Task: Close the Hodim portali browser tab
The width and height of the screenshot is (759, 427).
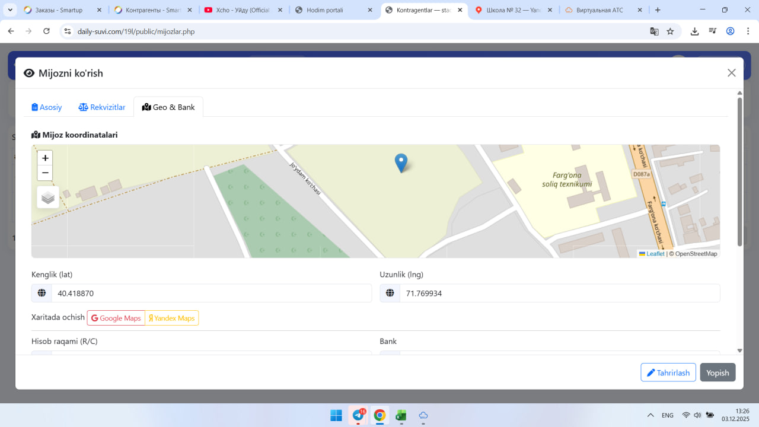Action: click(x=370, y=10)
